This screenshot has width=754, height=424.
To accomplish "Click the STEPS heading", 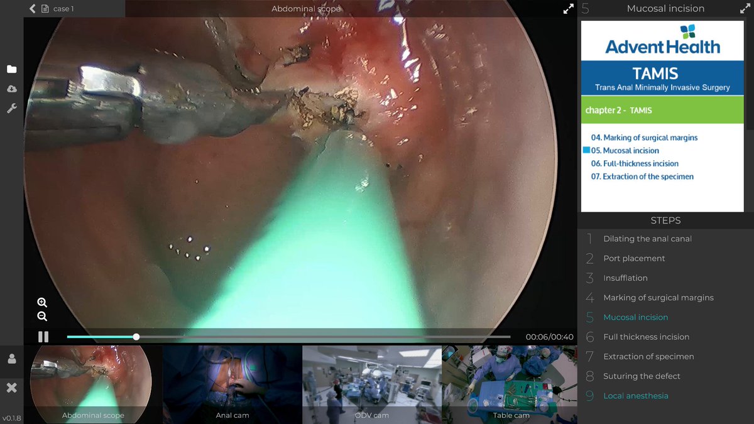I will 665,220.
